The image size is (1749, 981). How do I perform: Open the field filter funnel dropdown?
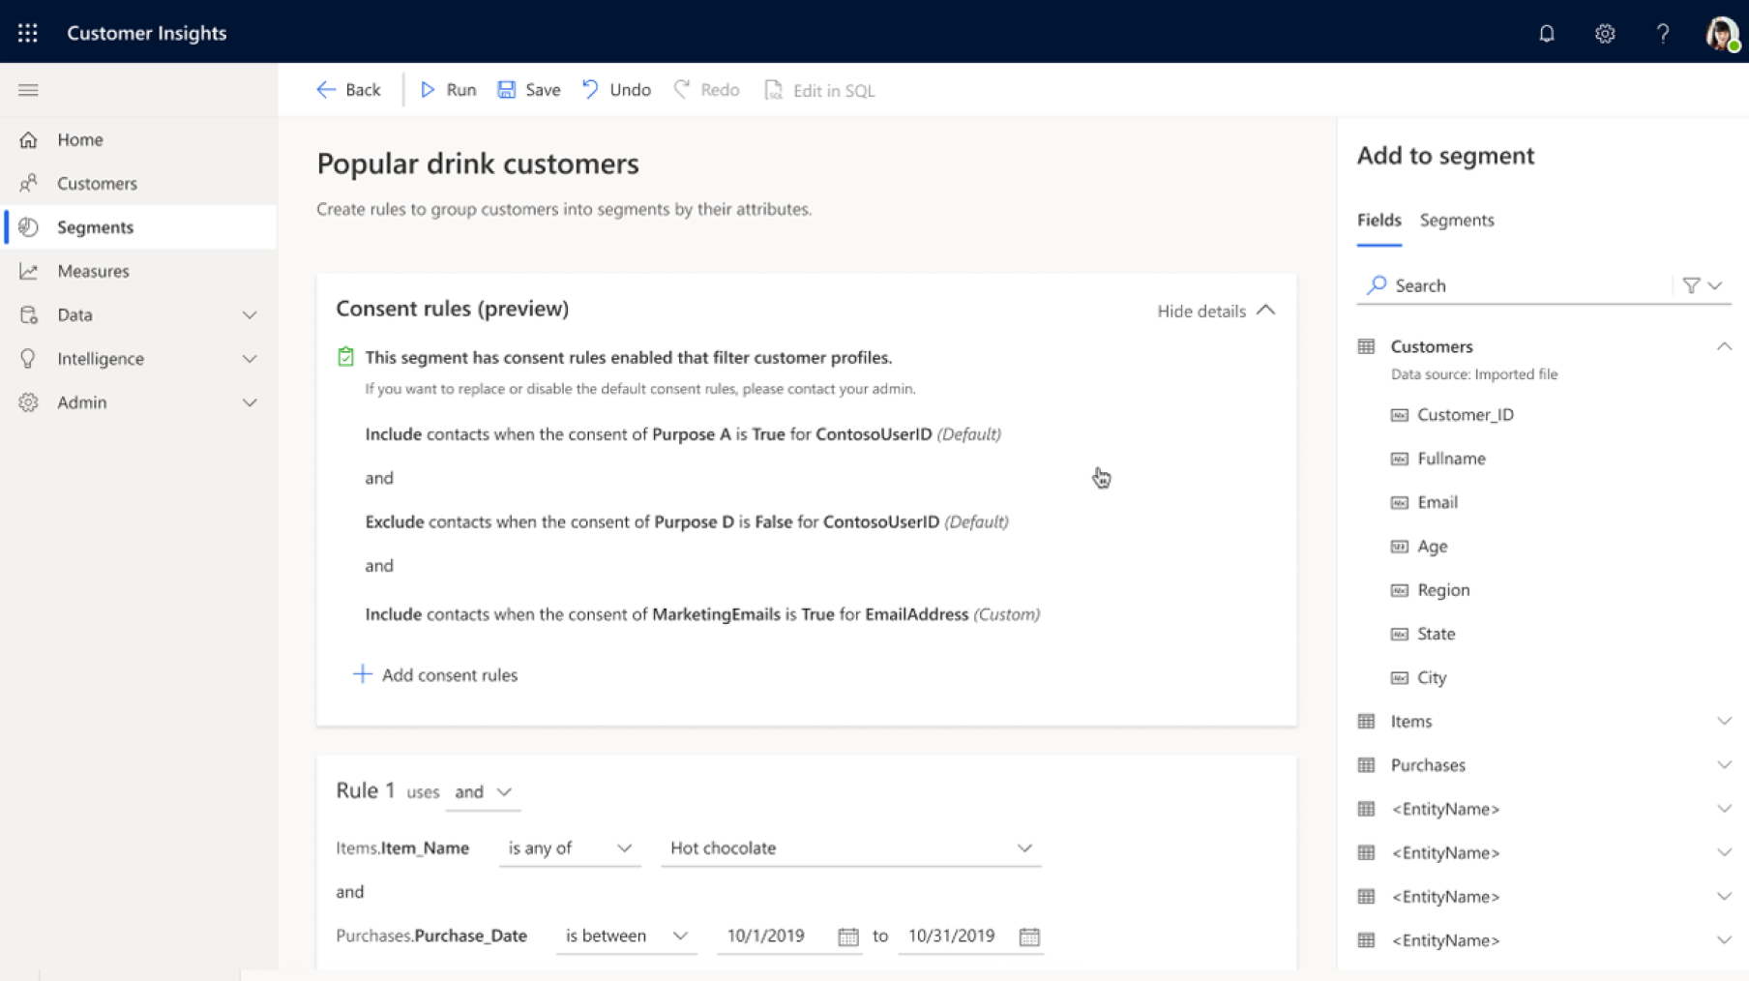[x=1703, y=285]
